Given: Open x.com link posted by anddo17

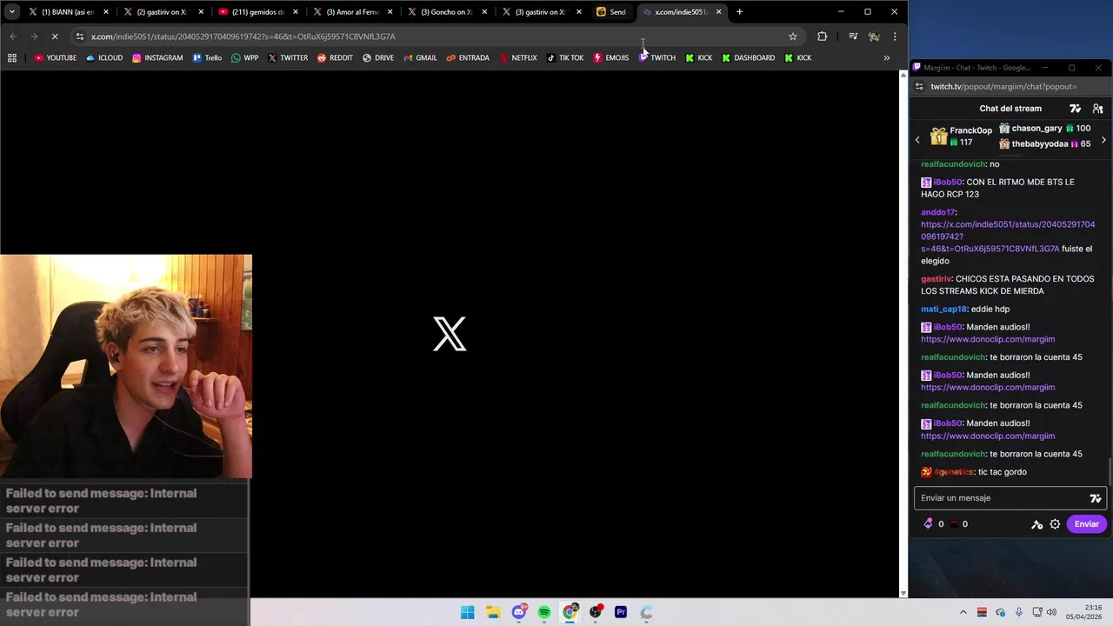Looking at the screenshot, I should [1008, 236].
